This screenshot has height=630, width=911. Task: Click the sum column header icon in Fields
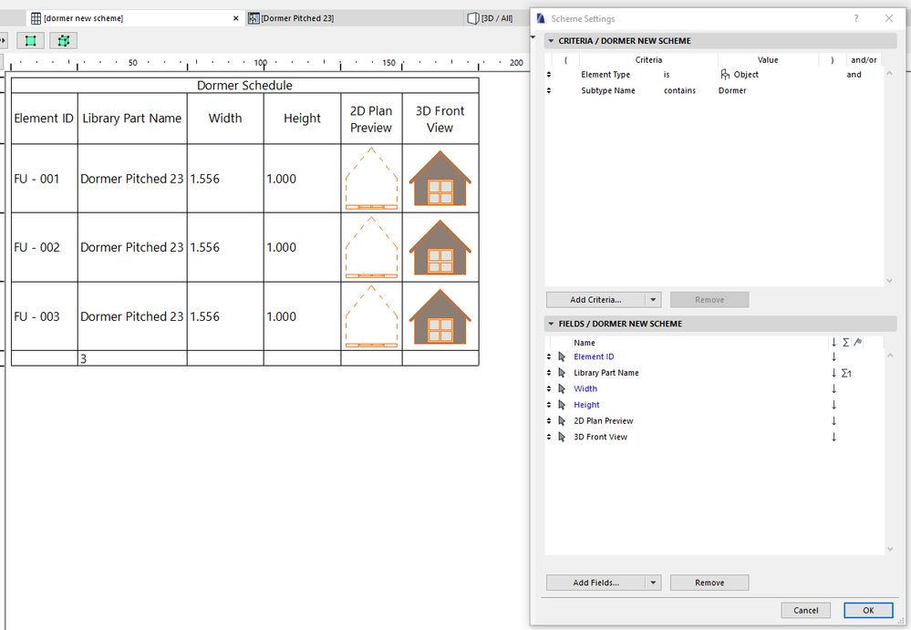pyautogui.click(x=846, y=343)
